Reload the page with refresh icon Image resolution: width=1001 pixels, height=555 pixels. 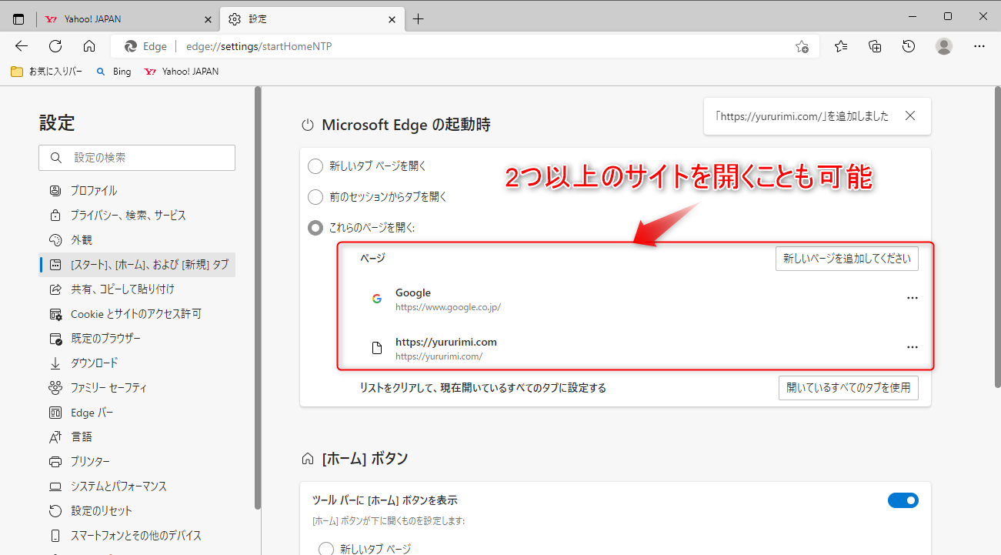55,46
